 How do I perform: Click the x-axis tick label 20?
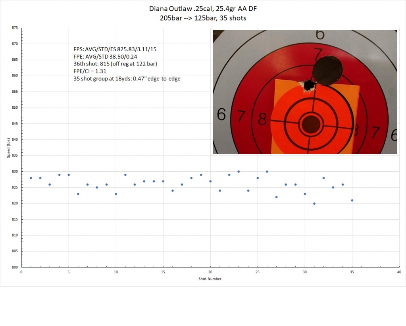pyautogui.click(x=210, y=272)
